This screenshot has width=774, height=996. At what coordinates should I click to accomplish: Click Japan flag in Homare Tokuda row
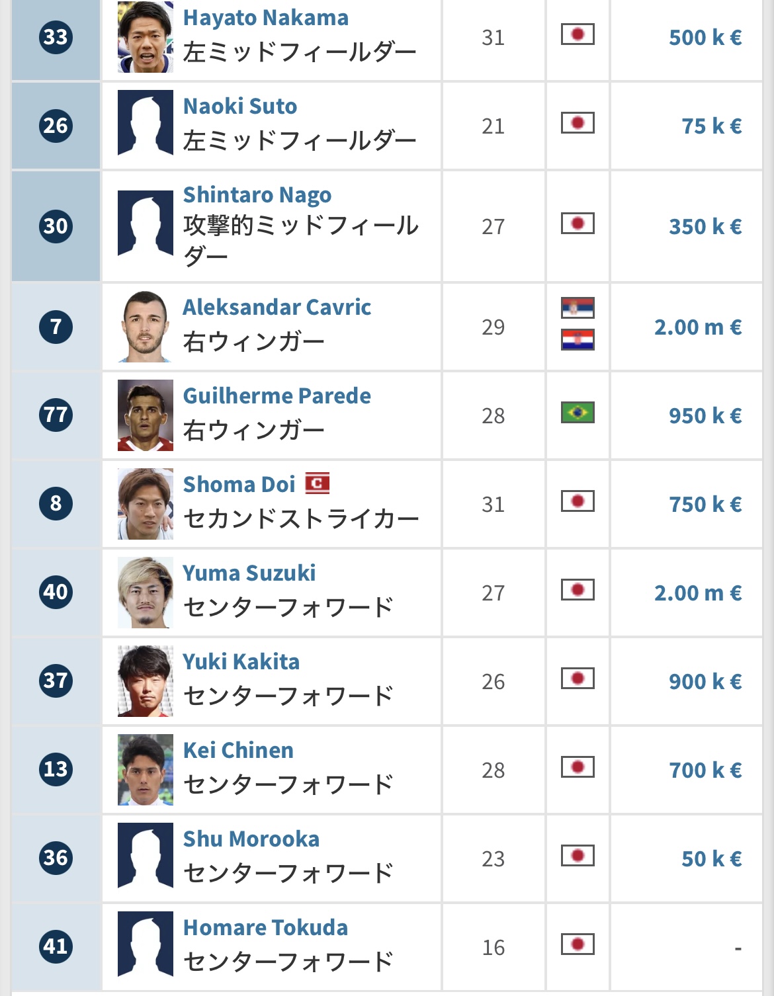coord(578,944)
